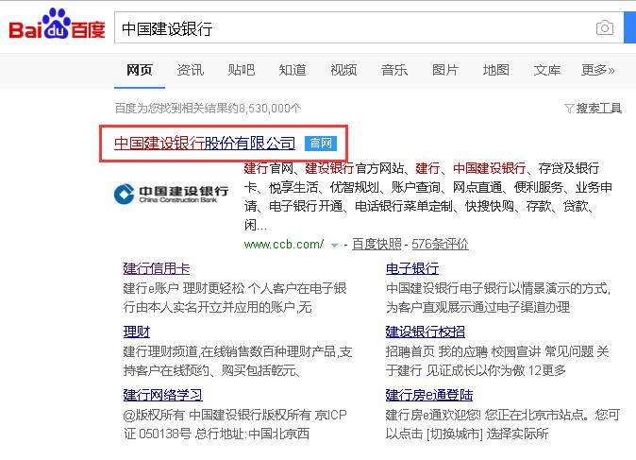Select the 地图 tab
This screenshot has width=636, height=460.
click(x=496, y=70)
